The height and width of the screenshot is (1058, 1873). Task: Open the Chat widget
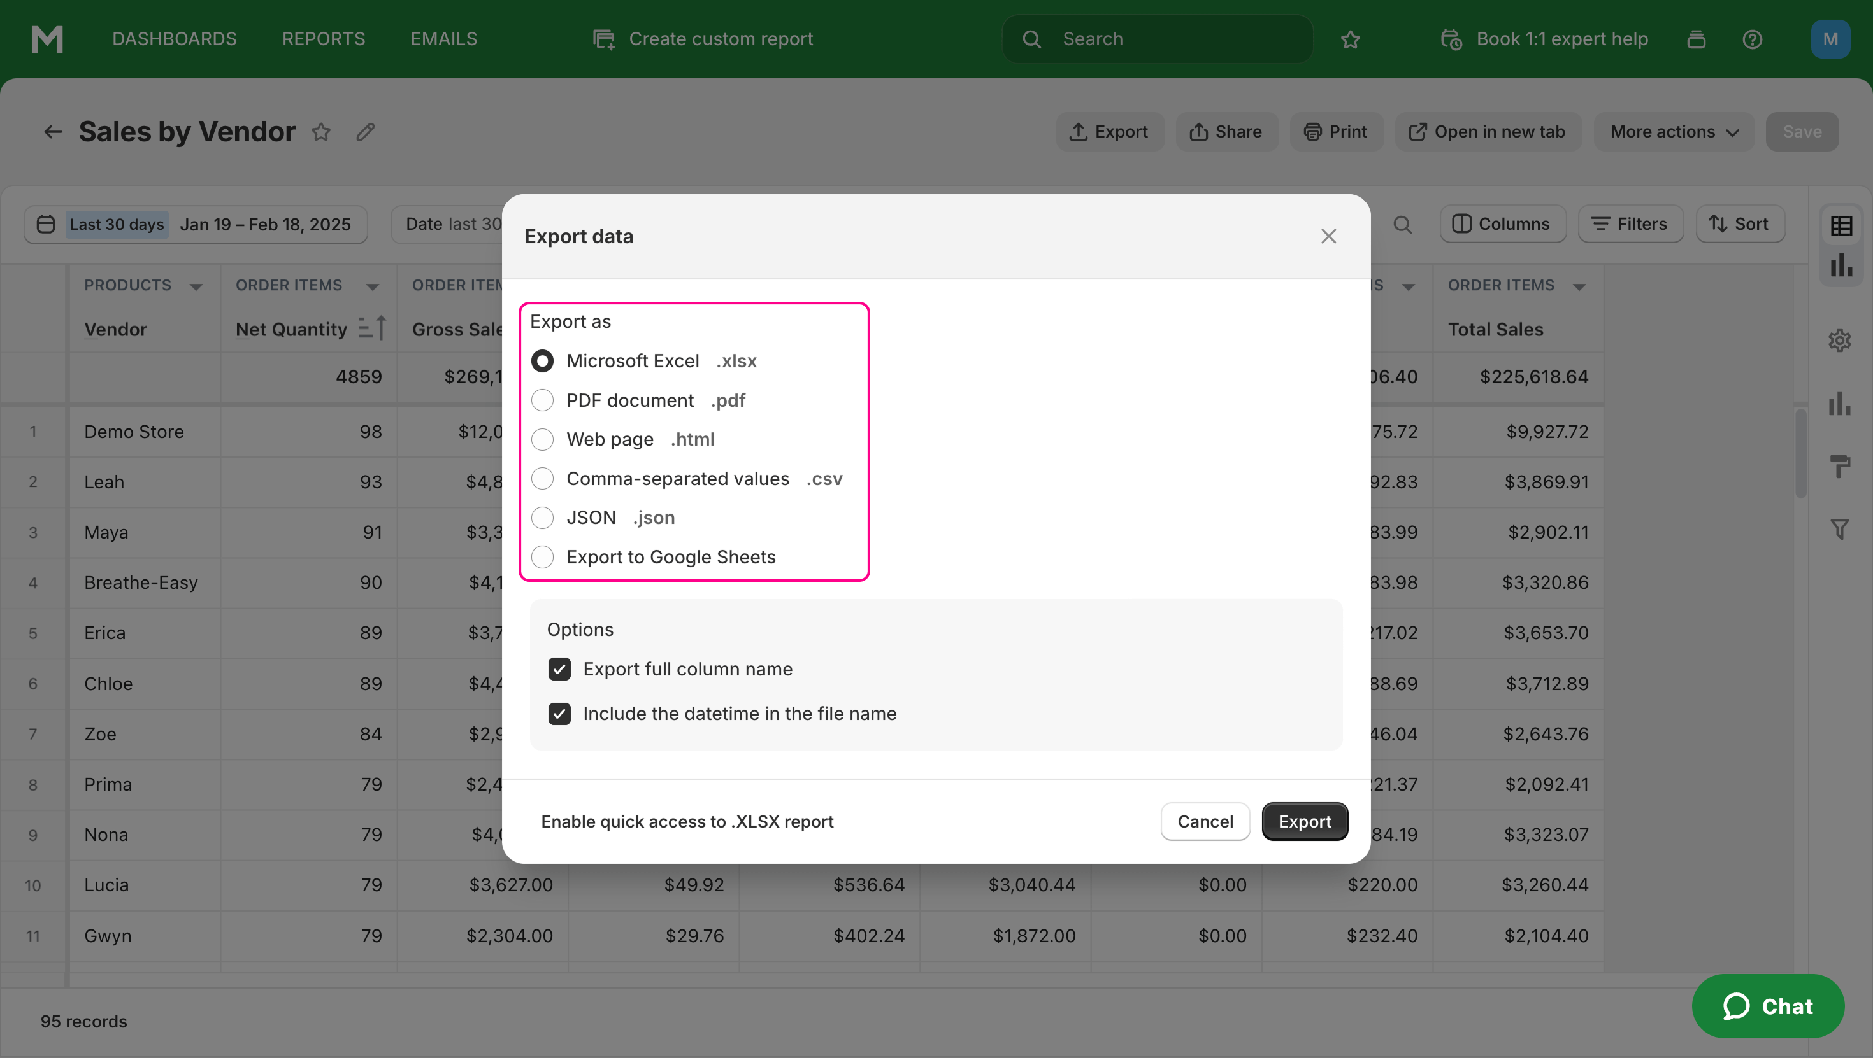click(x=1769, y=1006)
